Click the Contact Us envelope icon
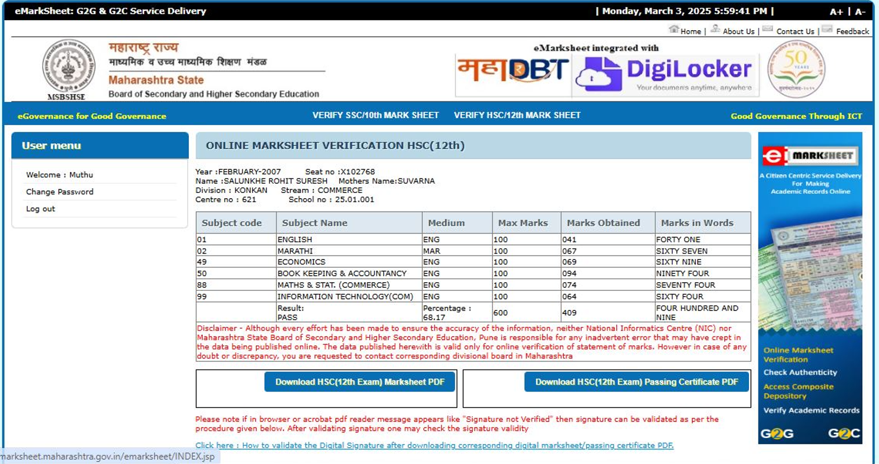 pos(768,29)
